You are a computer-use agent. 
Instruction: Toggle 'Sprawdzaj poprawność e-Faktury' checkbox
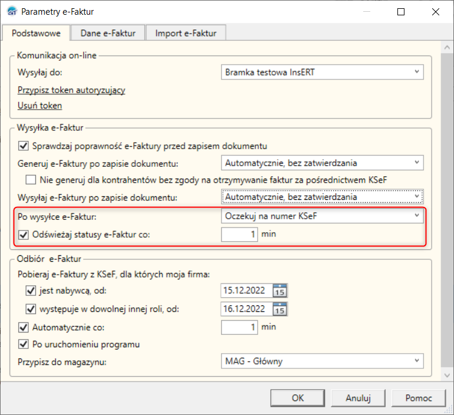pyautogui.click(x=24, y=146)
